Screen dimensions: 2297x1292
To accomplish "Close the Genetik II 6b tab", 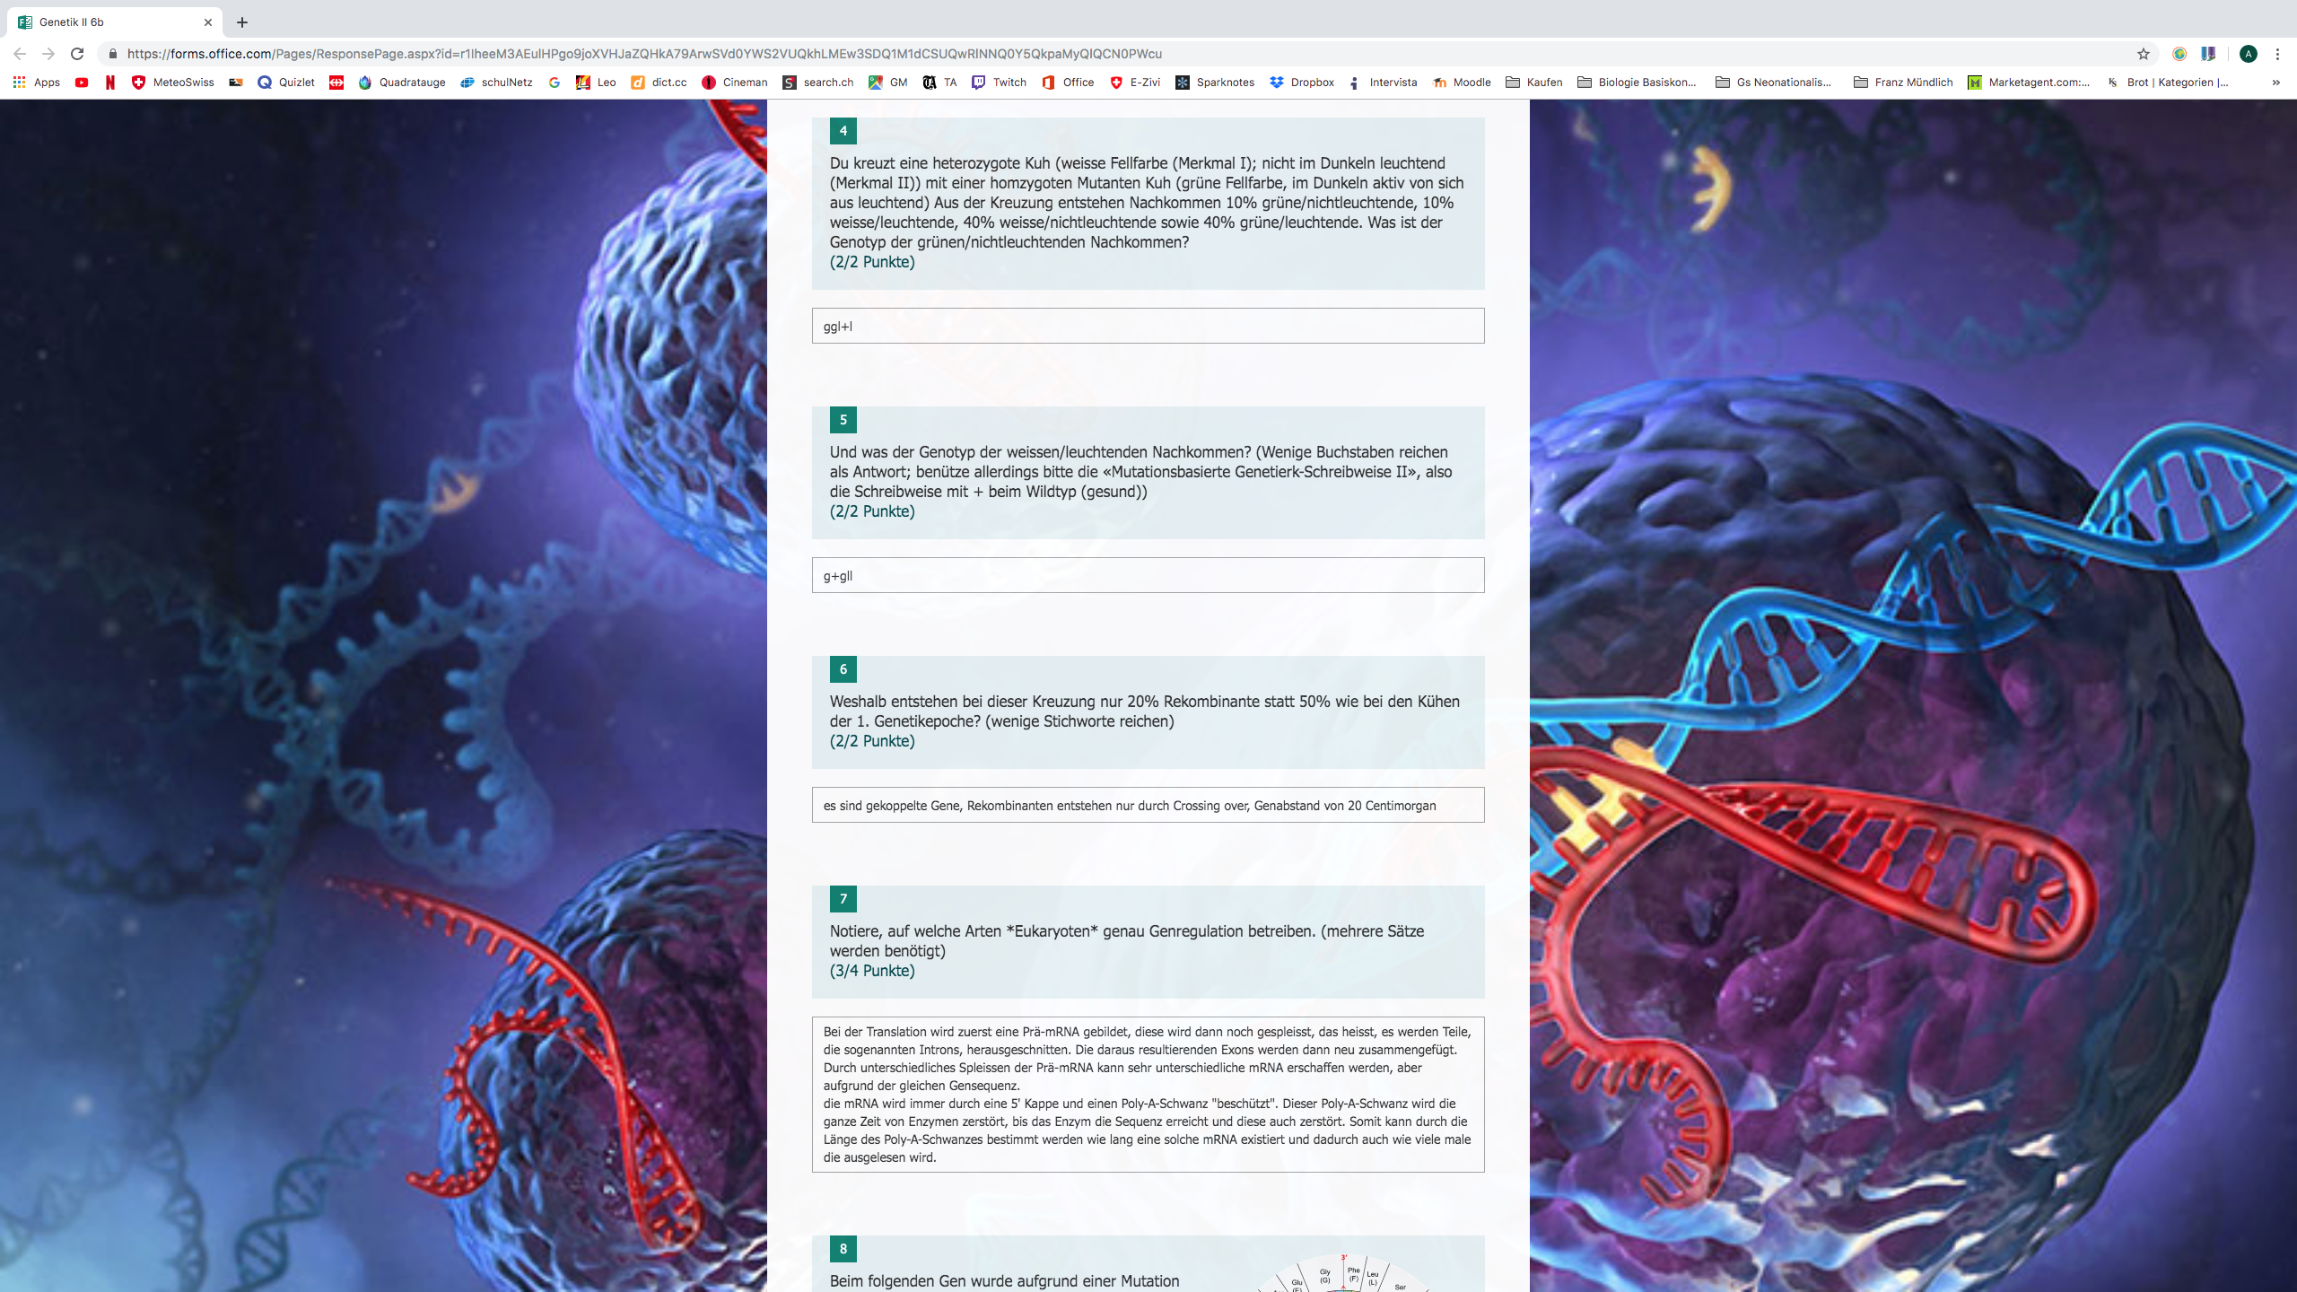I will [x=208, y=22].
